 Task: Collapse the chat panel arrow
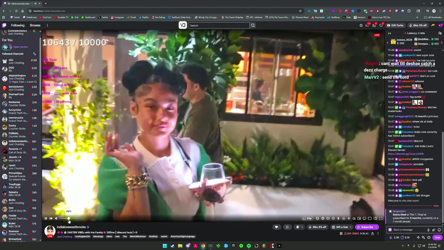(x=389, y=33)
